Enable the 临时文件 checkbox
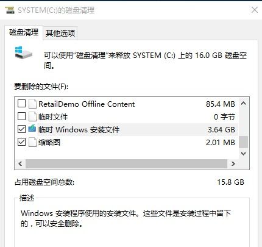 point(21,116)
